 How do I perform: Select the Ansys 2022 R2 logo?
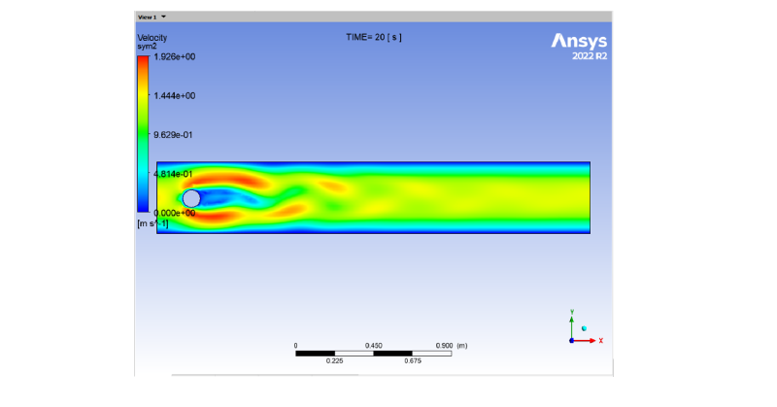click(x=579, y=45)
